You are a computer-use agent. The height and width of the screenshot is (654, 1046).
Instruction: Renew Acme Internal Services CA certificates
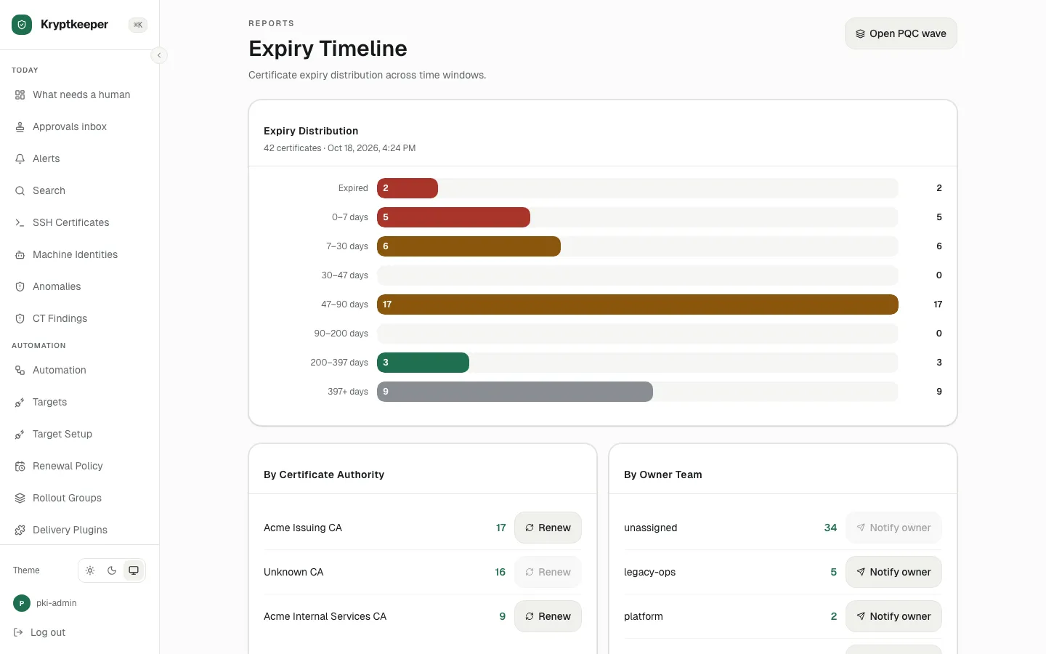(548, 616)
